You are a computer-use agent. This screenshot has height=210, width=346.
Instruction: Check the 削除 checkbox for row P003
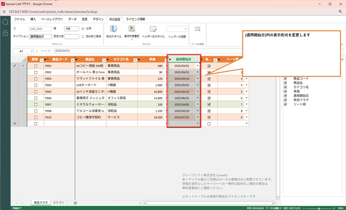coord(36,79)
